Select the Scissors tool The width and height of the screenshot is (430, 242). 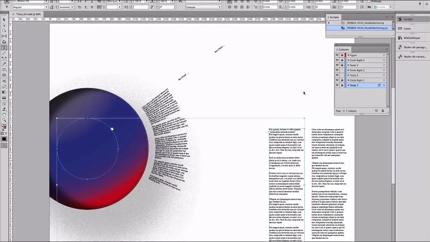click(4, 81)
